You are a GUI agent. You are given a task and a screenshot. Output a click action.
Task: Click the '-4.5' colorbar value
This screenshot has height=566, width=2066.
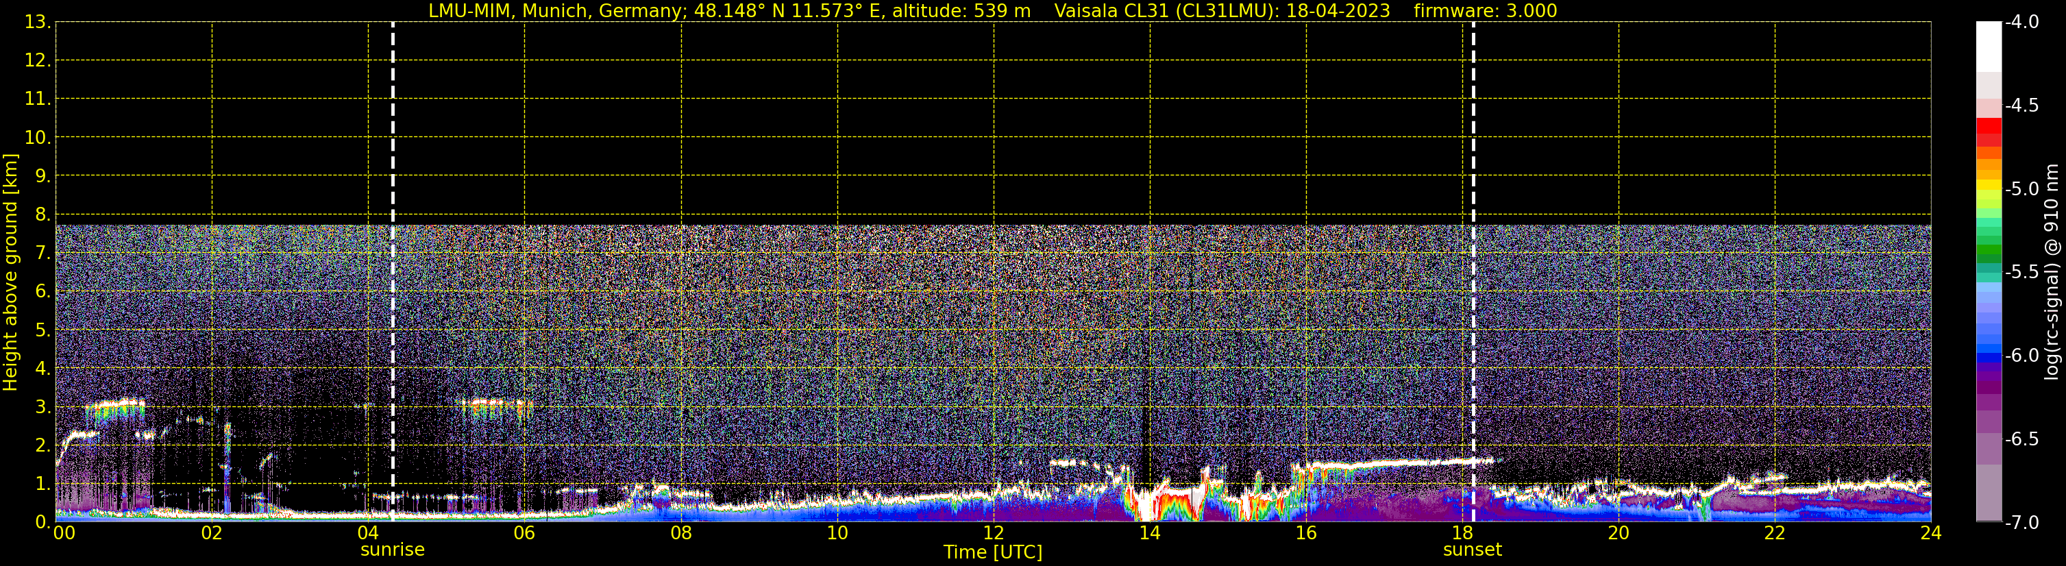[2022, 106]
